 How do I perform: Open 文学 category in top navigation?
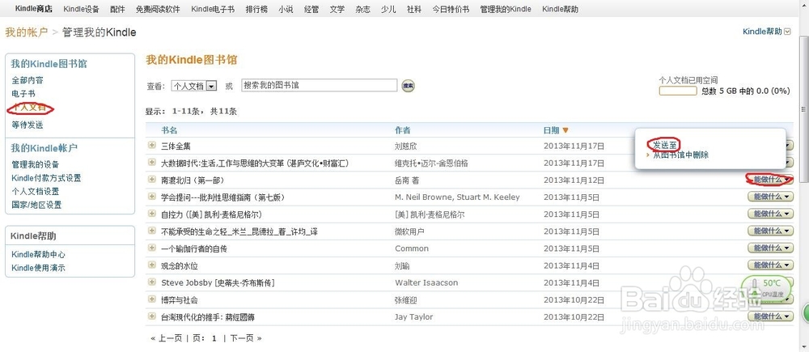[x=337, y=9]
